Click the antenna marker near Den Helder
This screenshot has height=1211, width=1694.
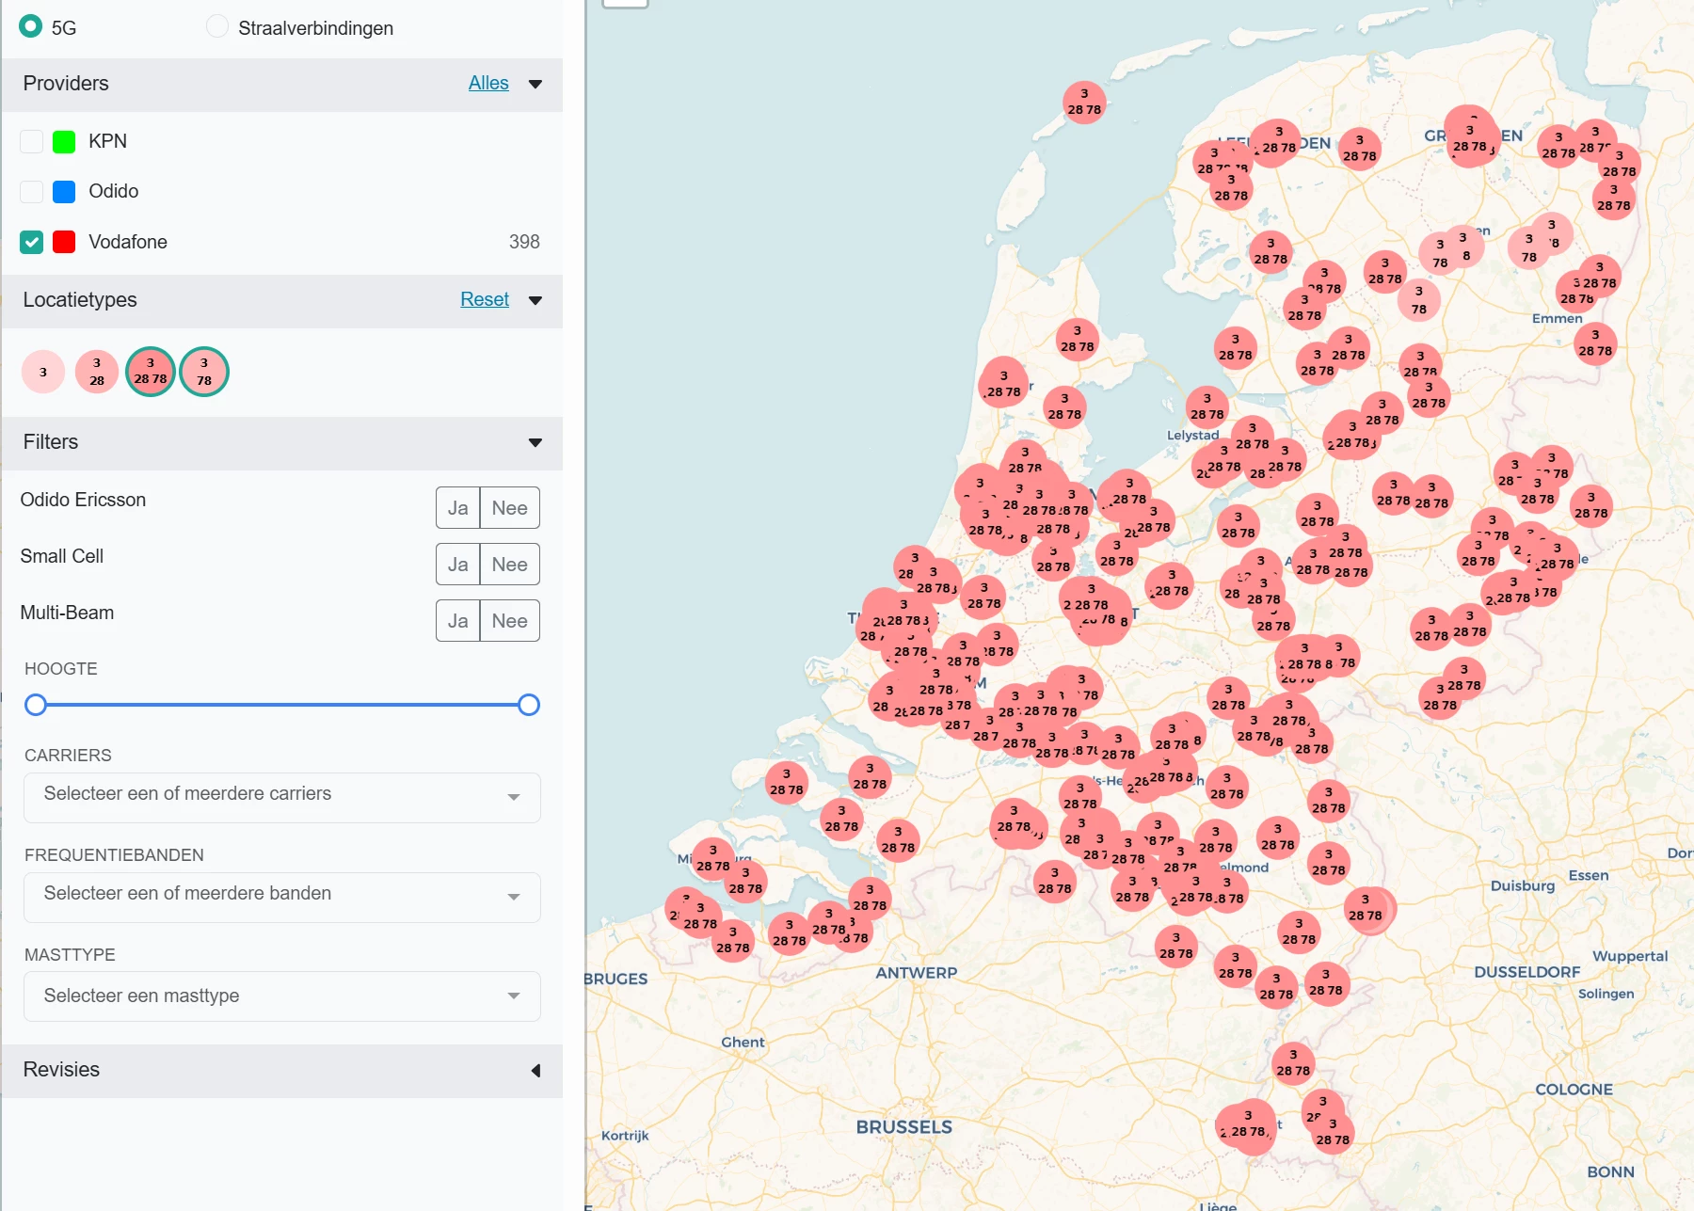tap(1078, 339)
